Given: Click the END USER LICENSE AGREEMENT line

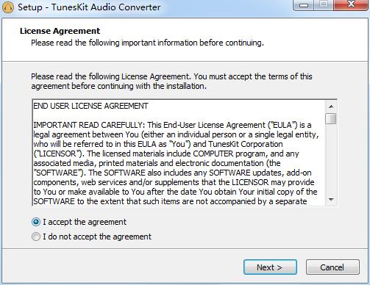Looking at the screenshot, I should pyautogui.click(x=90, y=106).
